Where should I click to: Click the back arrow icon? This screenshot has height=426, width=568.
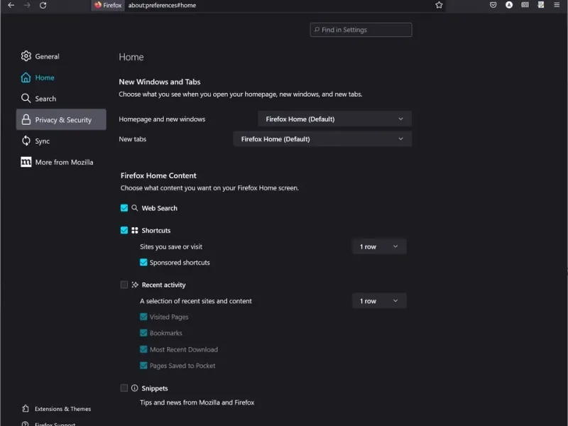[11, 5]
